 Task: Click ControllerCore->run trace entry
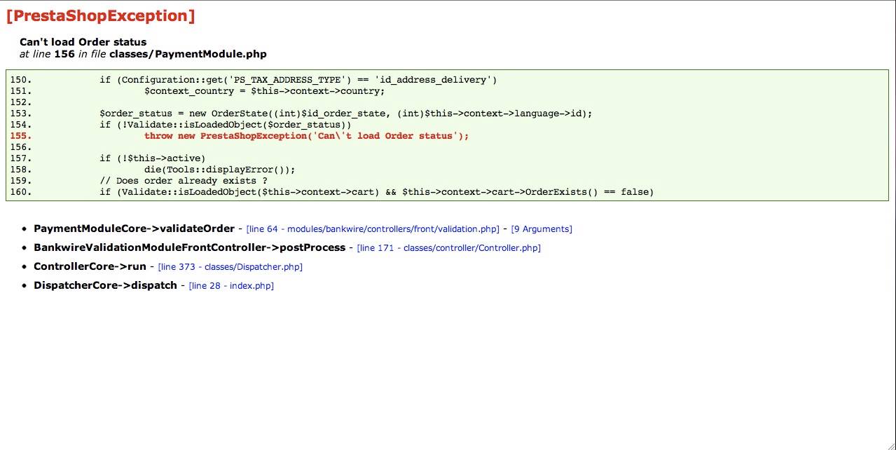point(90,266)
